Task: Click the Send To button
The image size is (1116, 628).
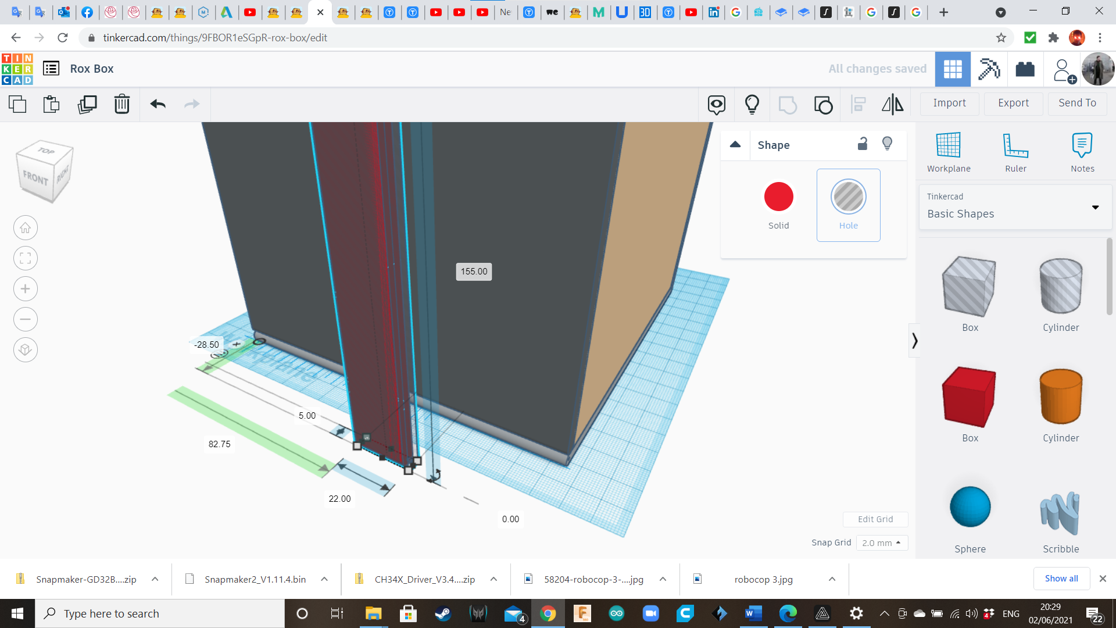Action: 1077,102
